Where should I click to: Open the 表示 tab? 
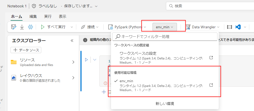click(62, 16)
